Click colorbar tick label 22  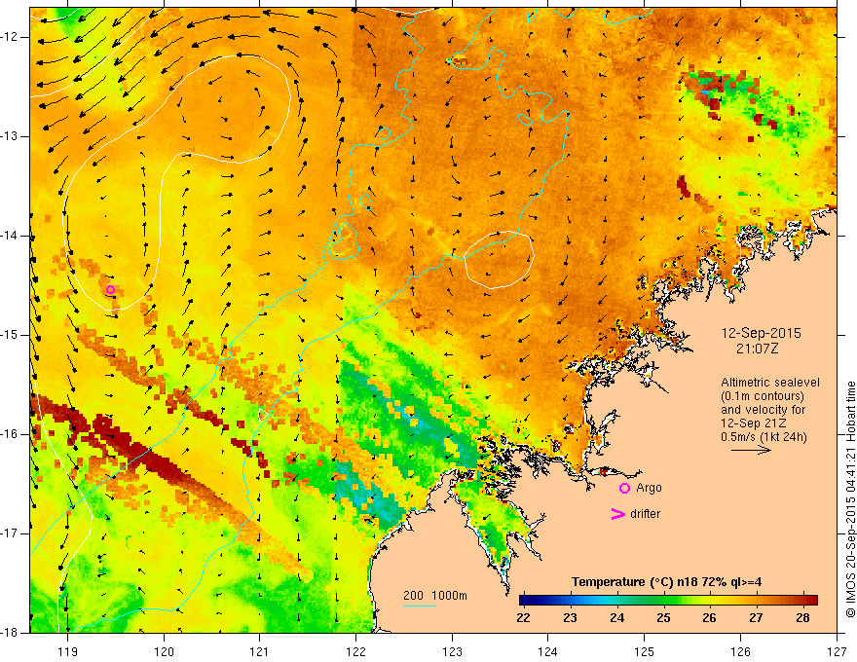(x=524, y=618)
